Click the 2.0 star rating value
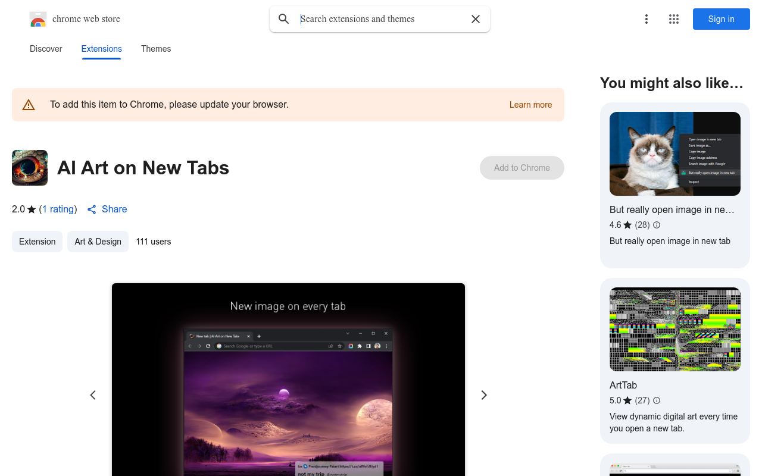762x476 pixels. click(18, 209)
